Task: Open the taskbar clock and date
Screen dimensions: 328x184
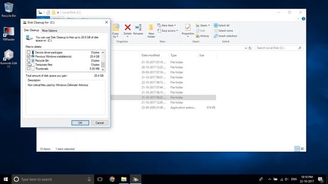Action: 306,179
